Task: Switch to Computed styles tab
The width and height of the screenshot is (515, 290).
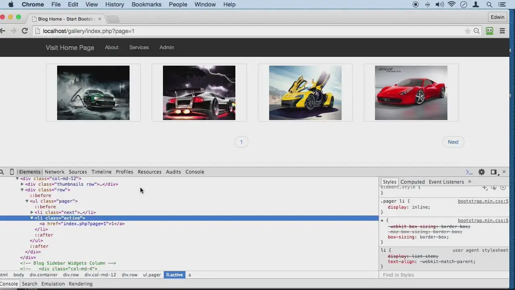Action: (412, 182)
